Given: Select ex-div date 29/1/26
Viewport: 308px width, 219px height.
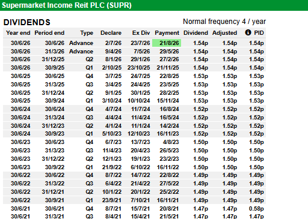Looking at the screenshot, I should click(x=140, y=59).
